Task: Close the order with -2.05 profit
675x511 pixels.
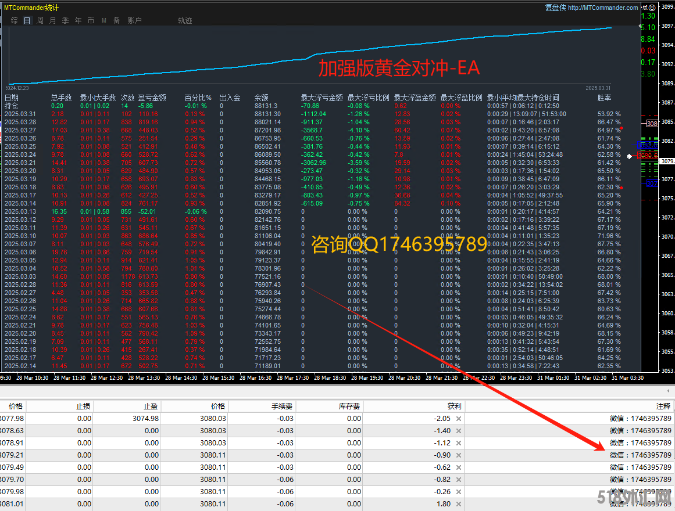Action: point(459,419)
